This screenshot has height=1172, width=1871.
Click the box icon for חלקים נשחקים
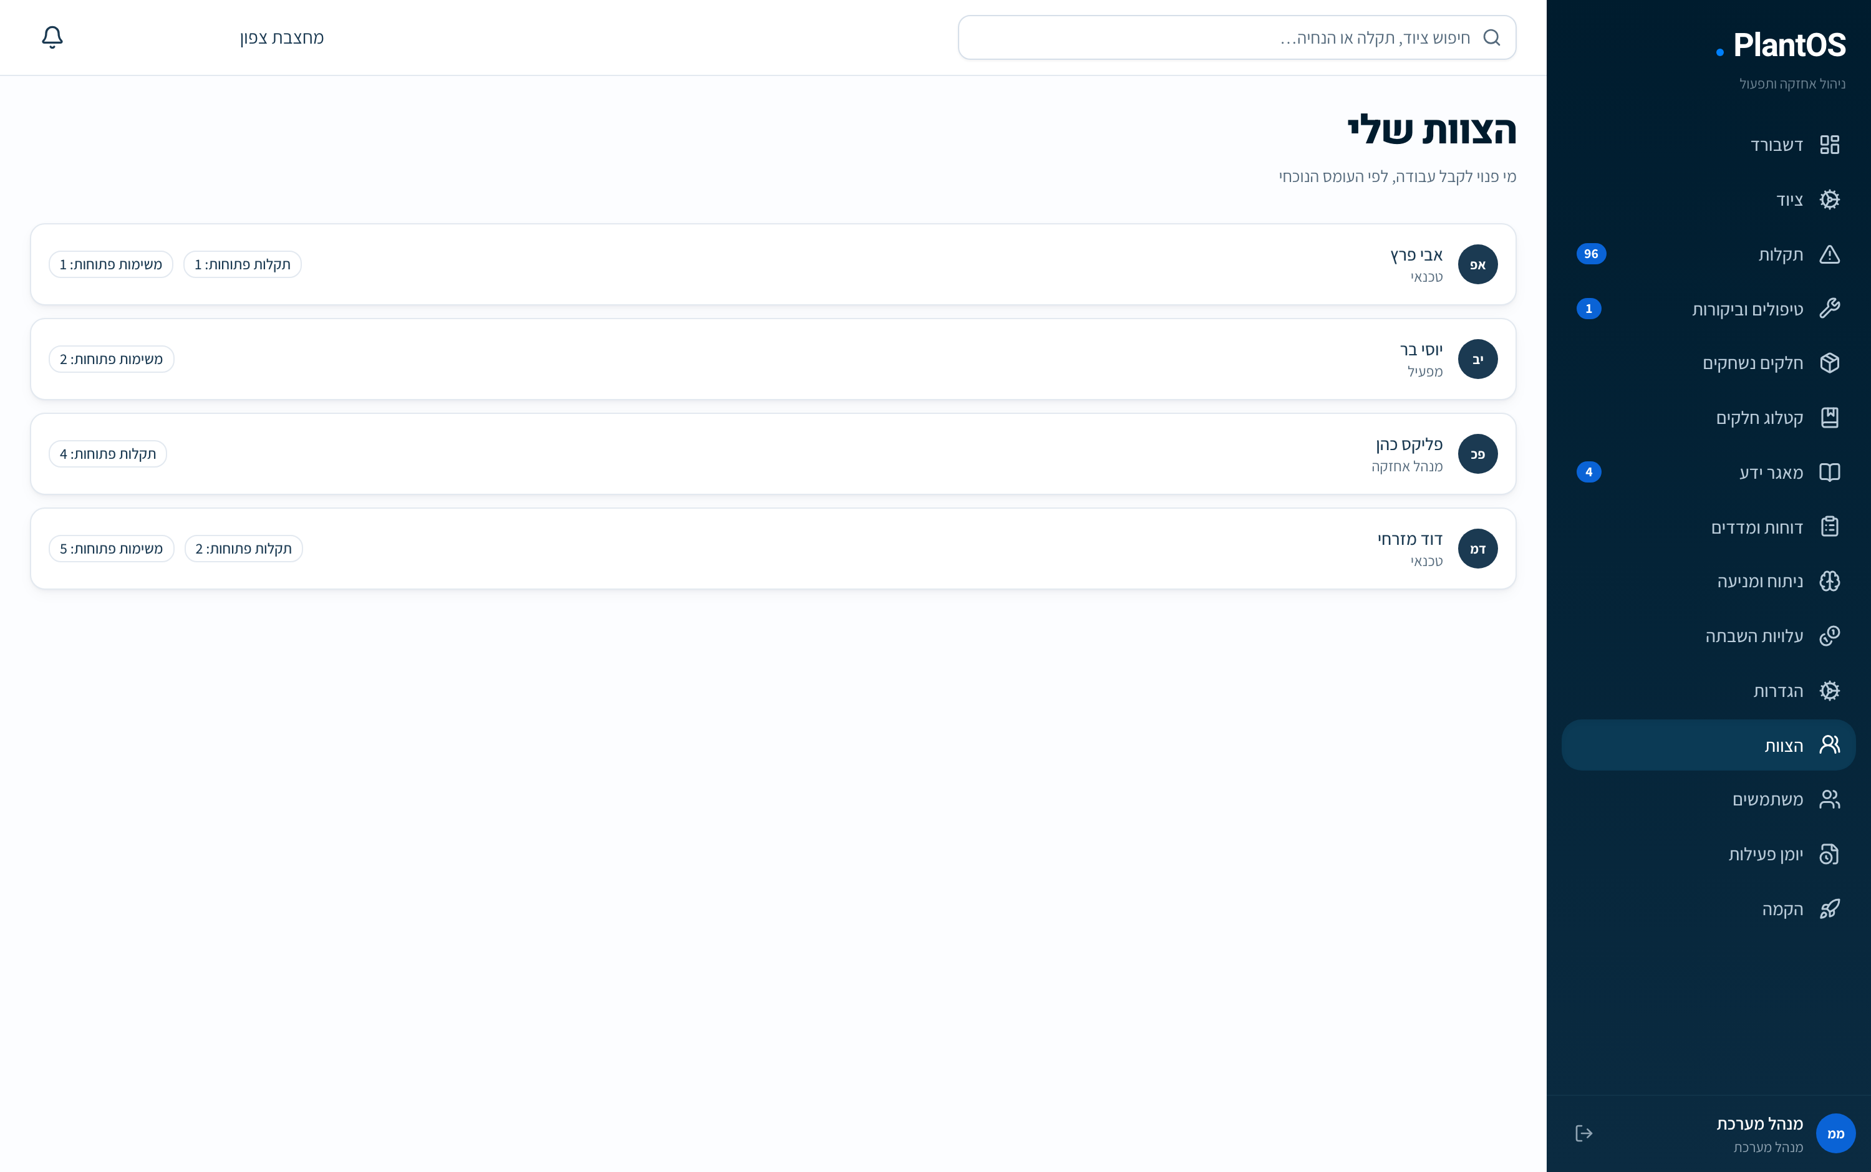[1829, 363]
